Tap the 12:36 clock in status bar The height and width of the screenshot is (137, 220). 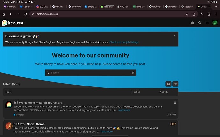click(x=6, y=2)
